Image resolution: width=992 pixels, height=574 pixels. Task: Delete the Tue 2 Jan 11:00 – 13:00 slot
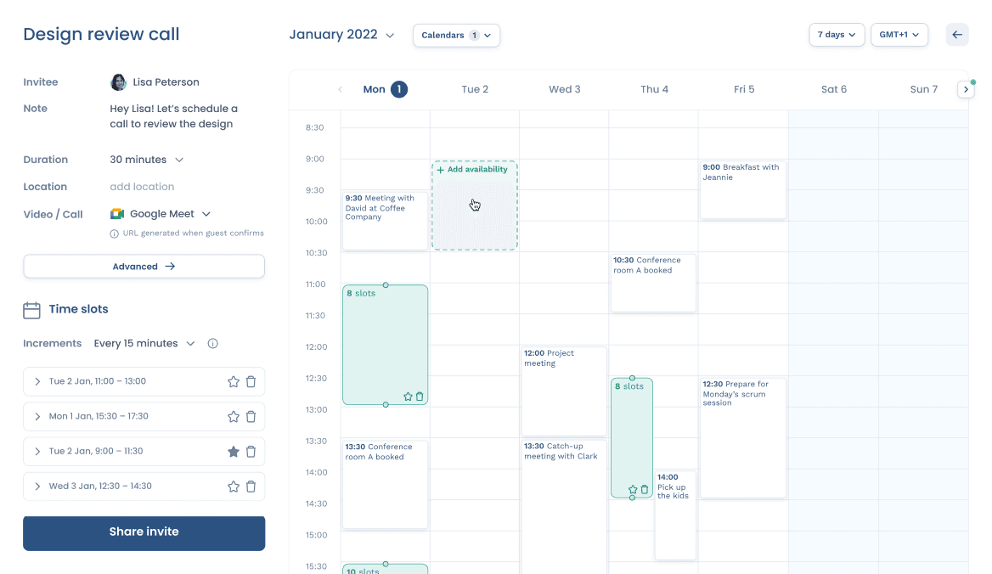click(251, 382)
